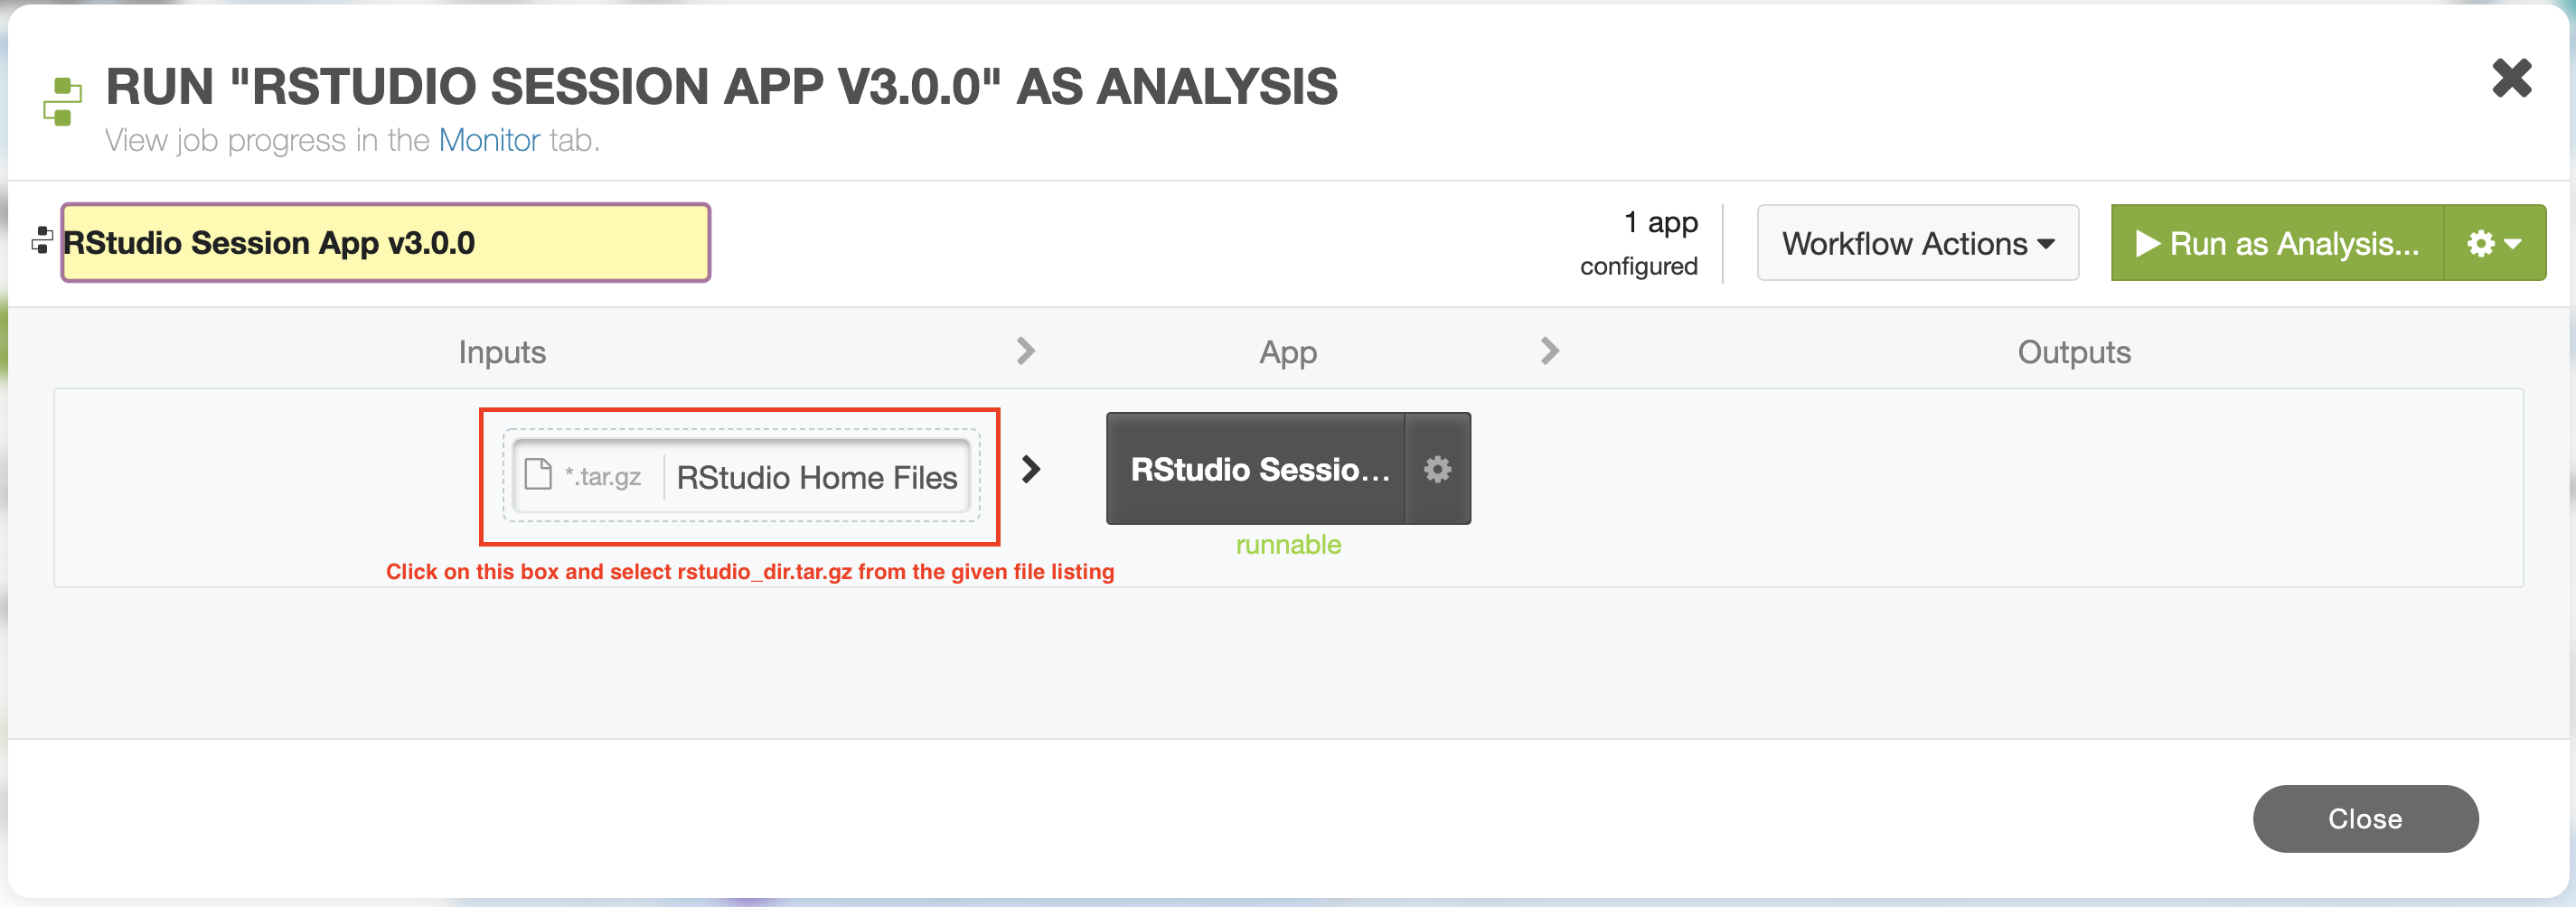Screen dimensions: 2576x907
Task: Select the App column header
Action: (1288, 352)
